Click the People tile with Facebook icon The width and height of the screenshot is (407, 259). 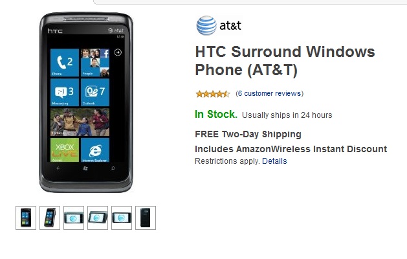coord(95,63)
